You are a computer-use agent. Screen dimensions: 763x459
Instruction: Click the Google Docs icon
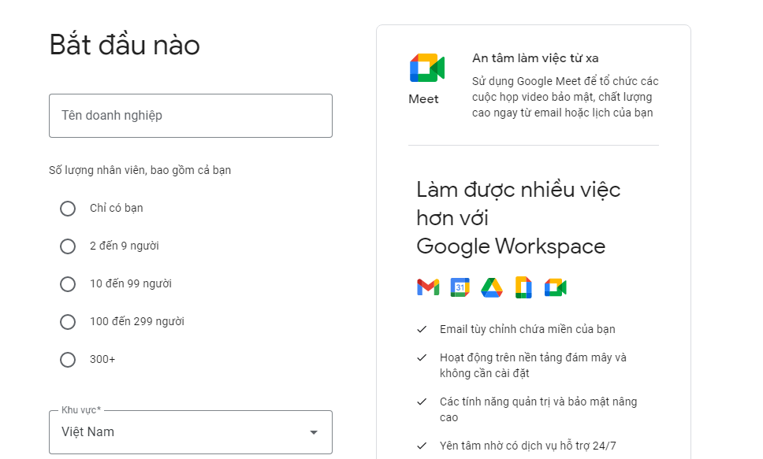pos(523,287)
